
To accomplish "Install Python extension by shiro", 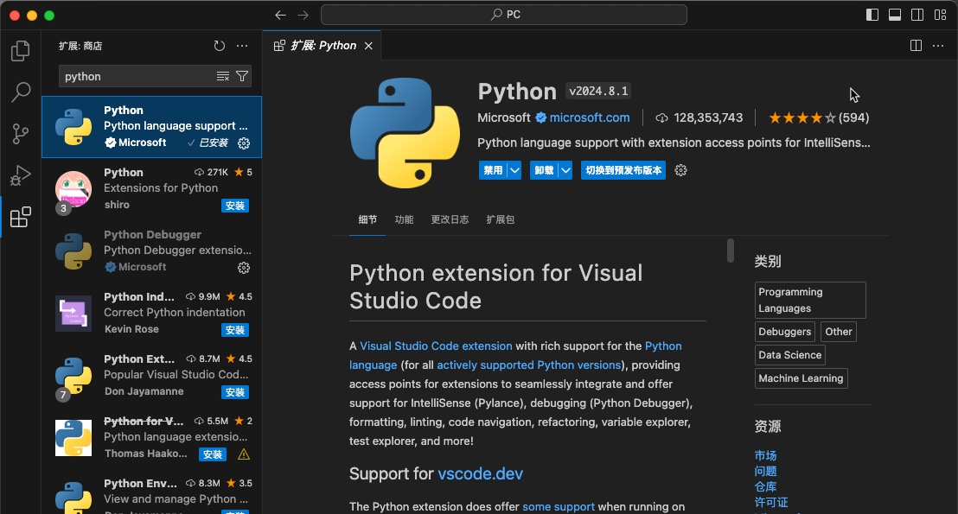I will point(234,206).
